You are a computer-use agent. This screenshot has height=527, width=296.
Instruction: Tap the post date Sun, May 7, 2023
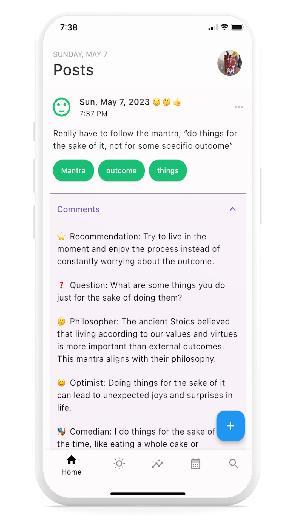(114, 102)
